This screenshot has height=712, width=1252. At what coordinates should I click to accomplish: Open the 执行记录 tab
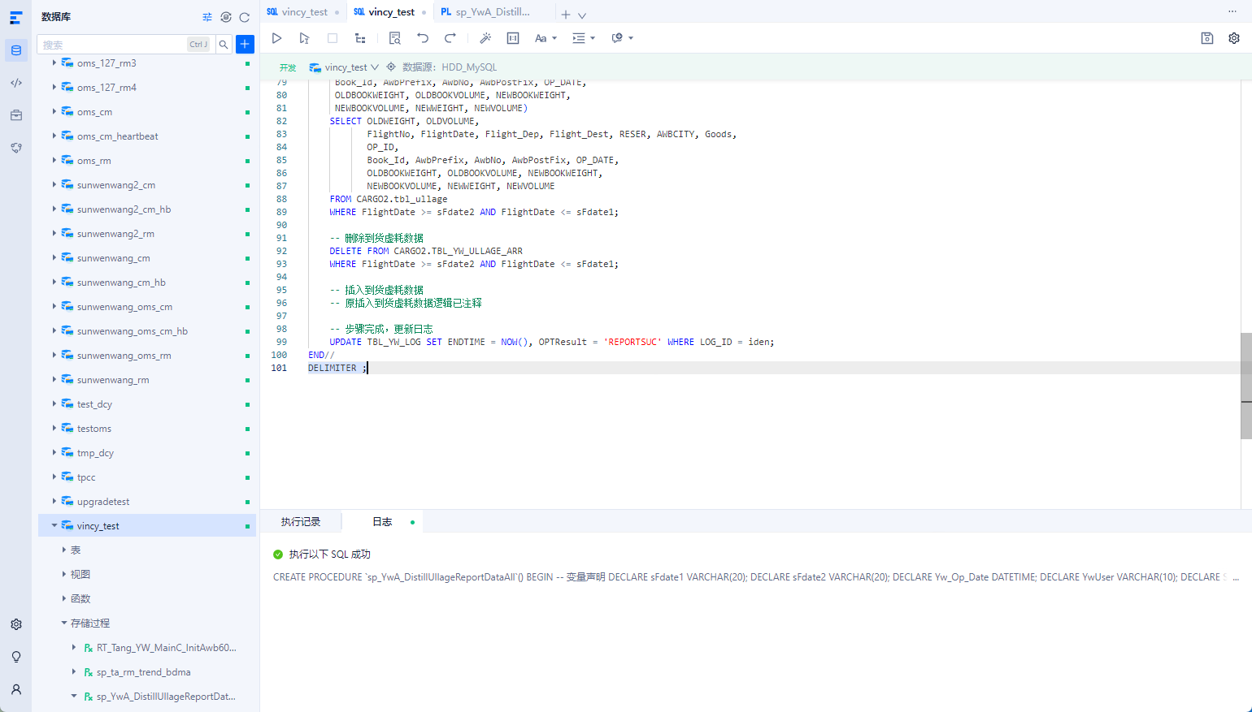click(x=301, y=522)
